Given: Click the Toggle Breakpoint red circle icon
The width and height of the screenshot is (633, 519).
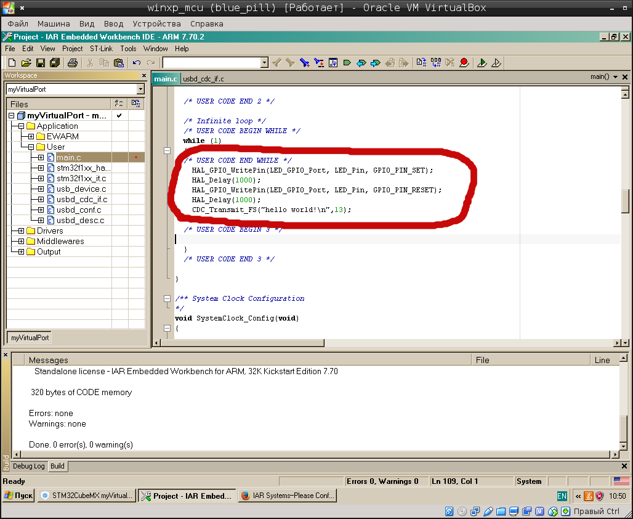Looking at the screenshot, I should tap(464, 63).
